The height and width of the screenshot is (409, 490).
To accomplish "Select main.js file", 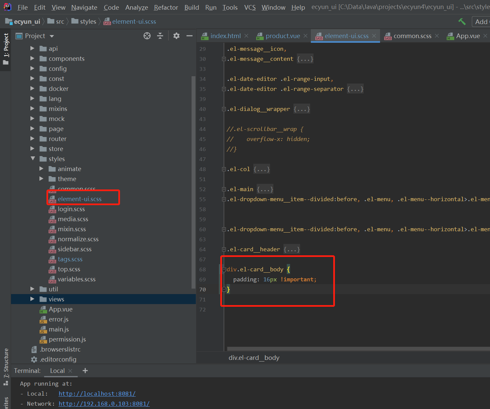I will click(x=59, y=329).
